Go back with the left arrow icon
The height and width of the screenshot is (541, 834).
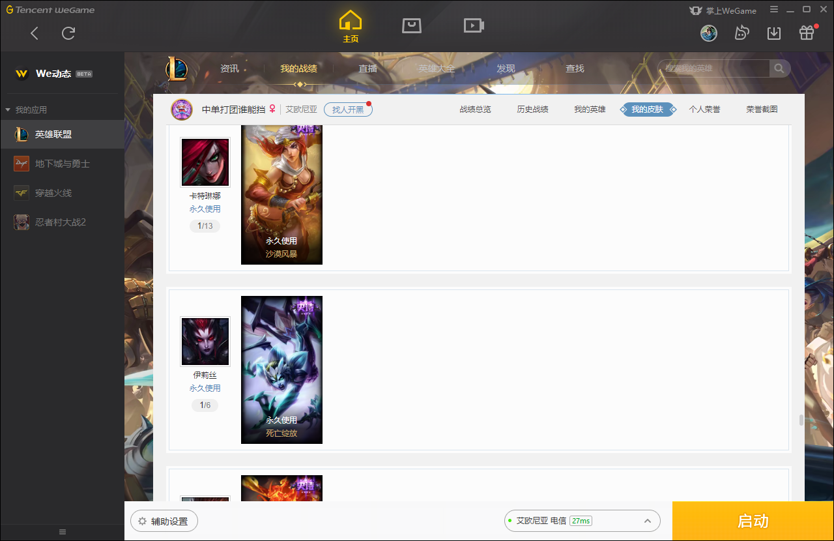(x=35, y=33)
